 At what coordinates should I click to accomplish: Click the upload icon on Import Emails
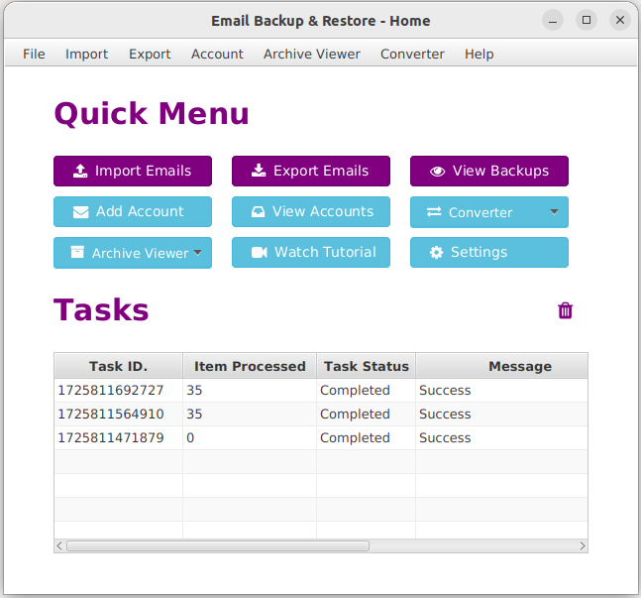click(x=80, y=171)
